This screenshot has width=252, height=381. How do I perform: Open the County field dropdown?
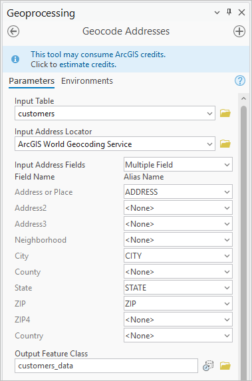[x=178, y=272]
